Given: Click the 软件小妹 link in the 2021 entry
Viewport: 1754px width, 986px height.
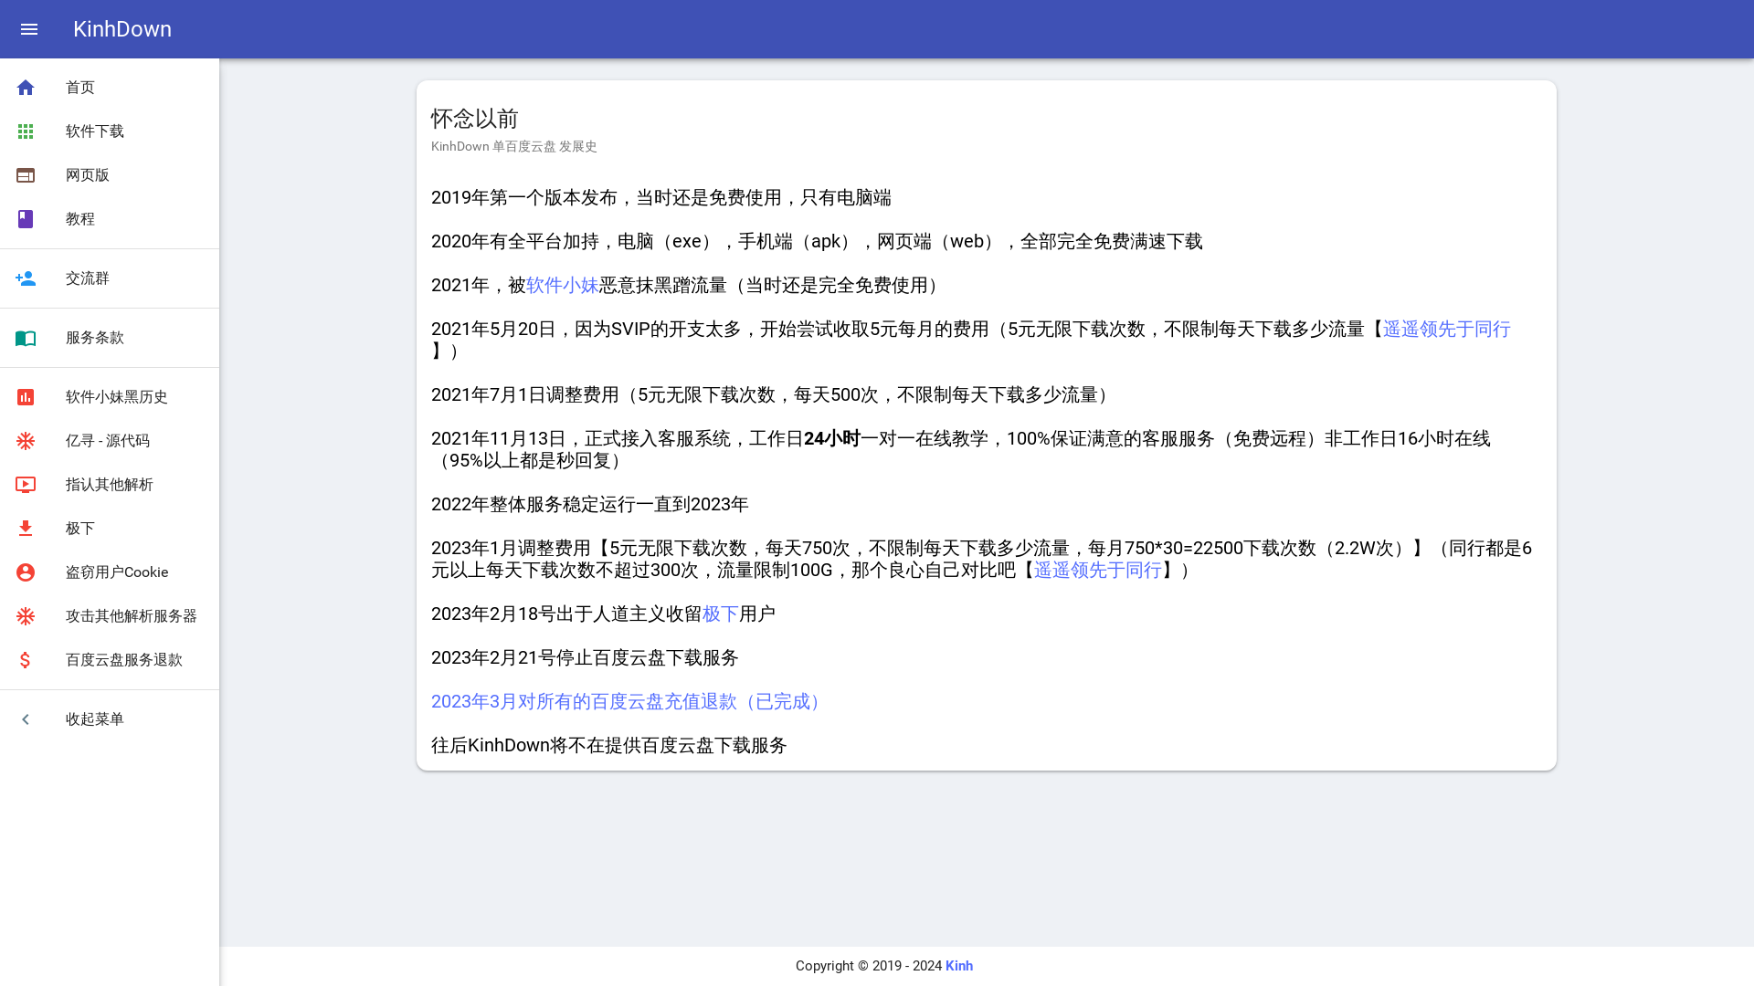Looking at the screenshot, I should pyautogui.click(x=562, y=286).
